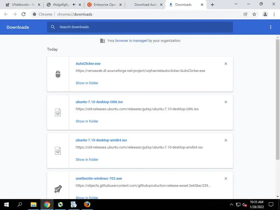This screenshot has height=210, width=280.
Task: Open a new tab with the plus button
Action: [212, 5]
